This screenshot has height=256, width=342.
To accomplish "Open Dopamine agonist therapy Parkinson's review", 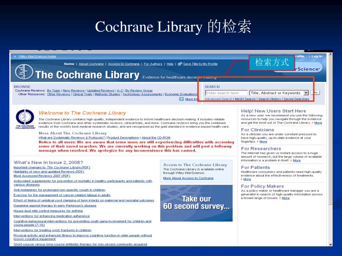I will [55, 205].
